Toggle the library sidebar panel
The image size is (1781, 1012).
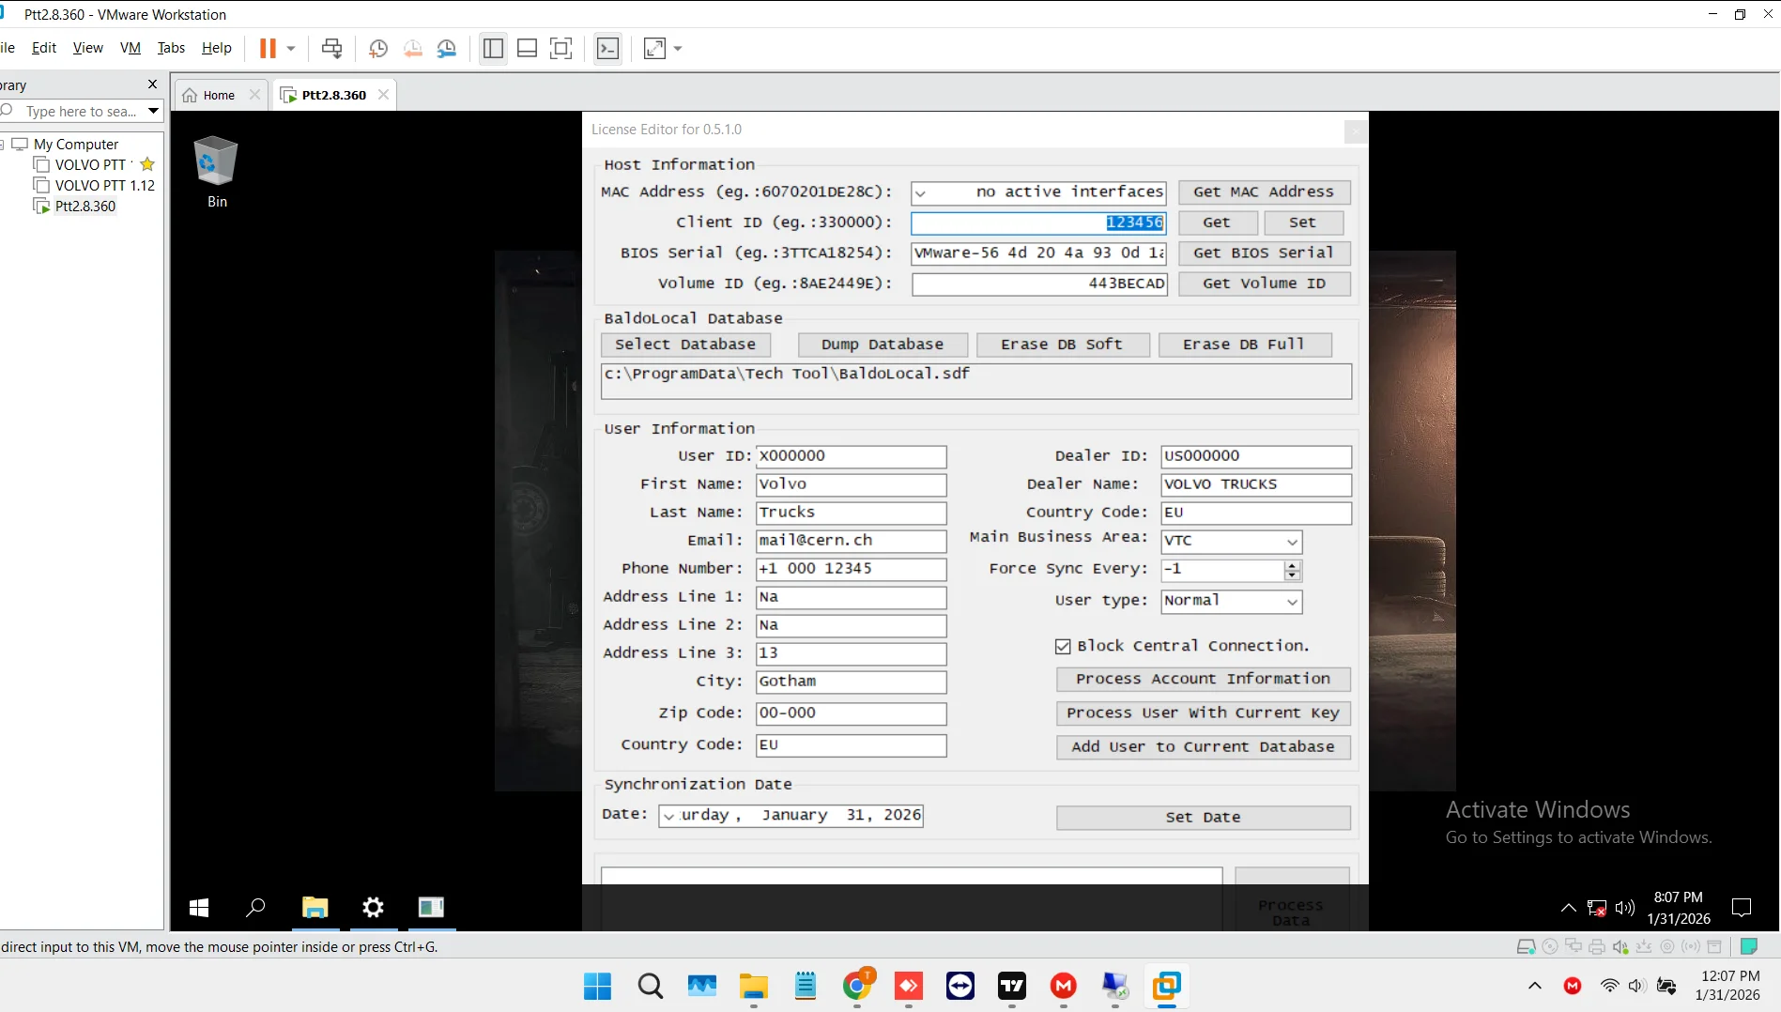(x=493, y=48)
